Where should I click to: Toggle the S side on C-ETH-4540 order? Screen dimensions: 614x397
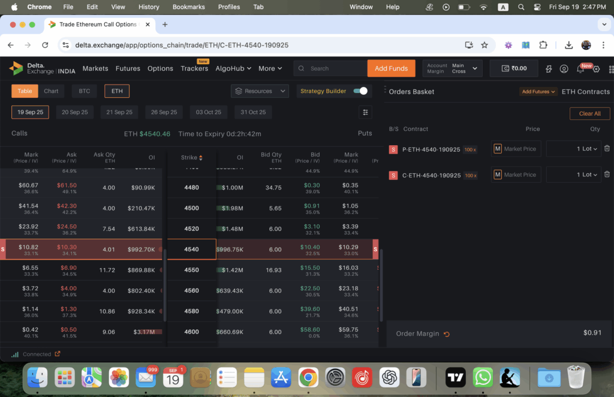tap(394, 174)
